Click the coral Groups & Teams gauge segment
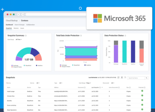This screenshot has height=112, width=155. point(39,58)
